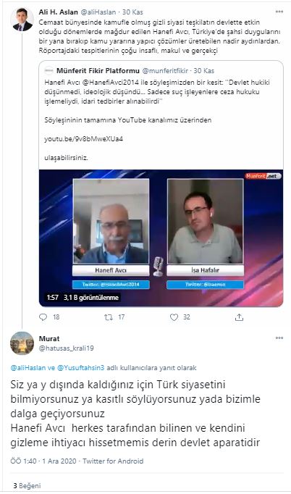The height and width of the screenshot is (494, 291).
Task: Open @Yusuftahsin3 mention link
Action: pyautogui.click(x=85, y=368)
